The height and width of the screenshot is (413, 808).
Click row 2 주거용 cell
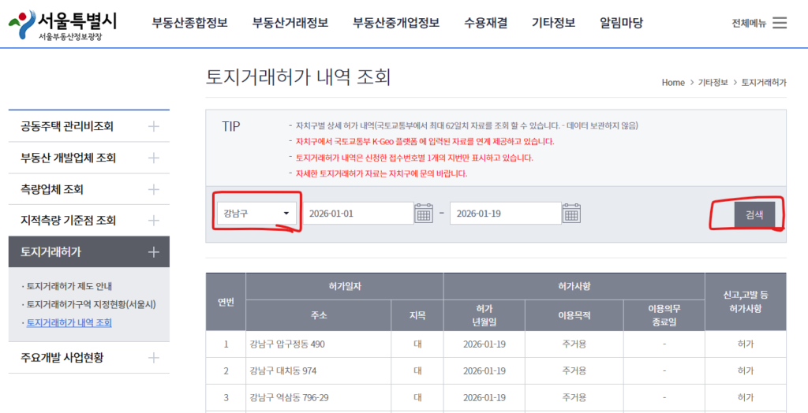(574, 370)
